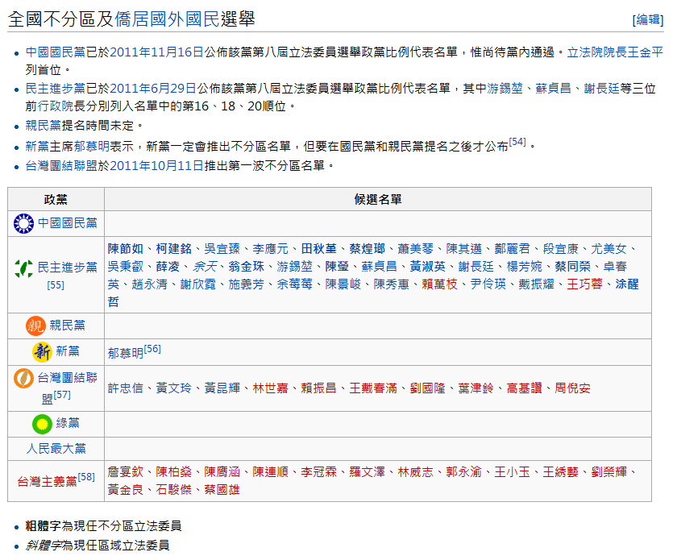Open candidate 吳宜臻 link
Screen dimensions: 677x556
(222, 249)
